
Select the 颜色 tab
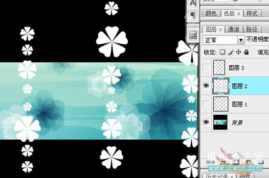tap(211, 13)
